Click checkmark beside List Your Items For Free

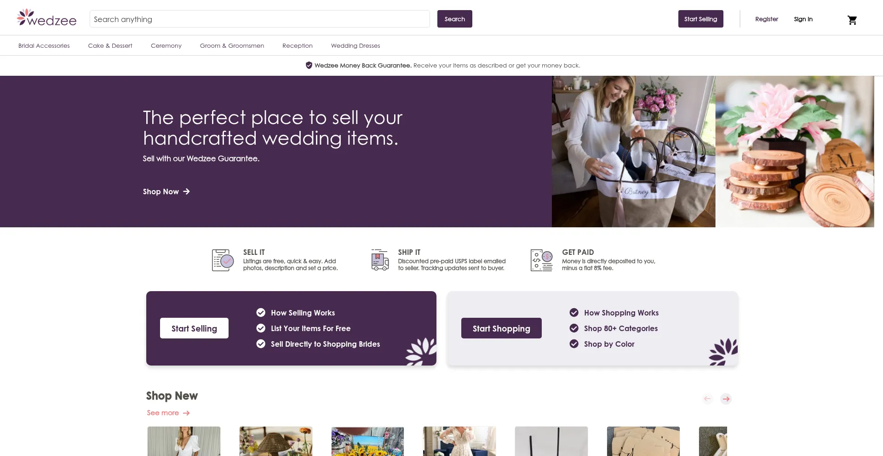pyautogui.click(x=261, y=328)
